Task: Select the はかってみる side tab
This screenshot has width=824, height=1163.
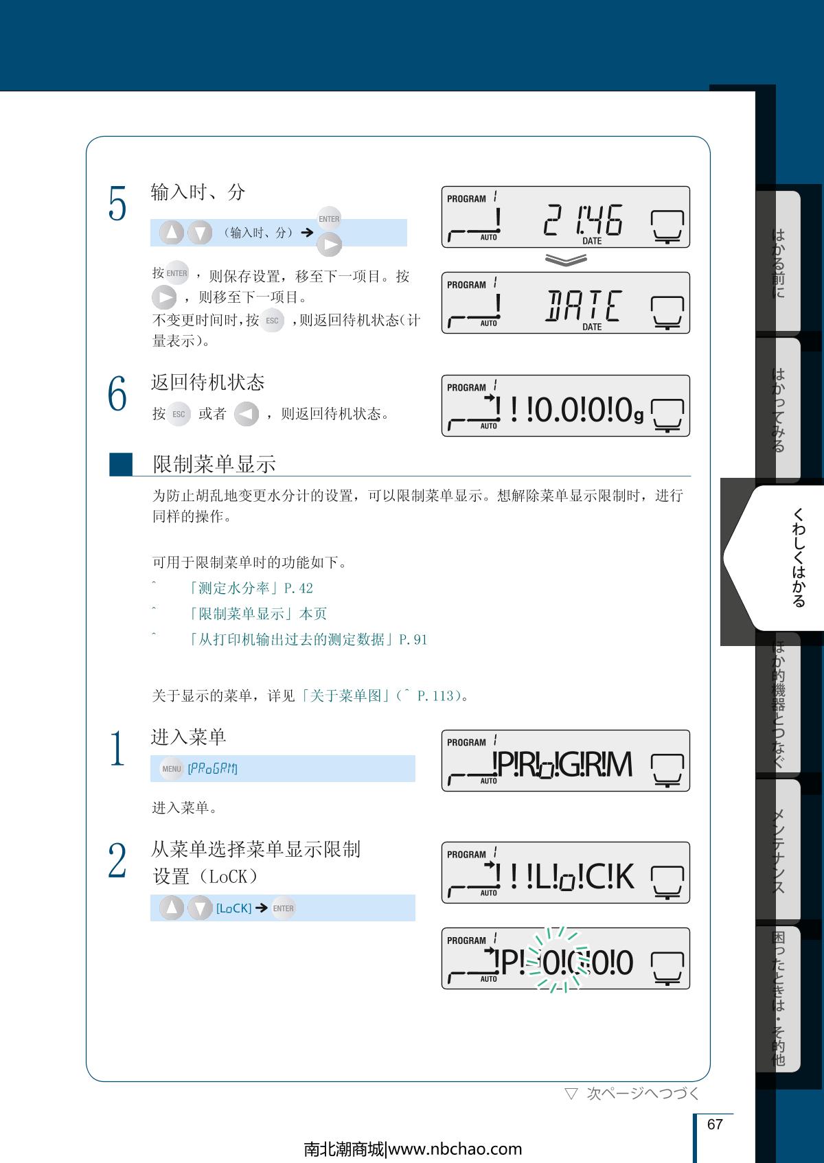Action: (x=778, y=410)
